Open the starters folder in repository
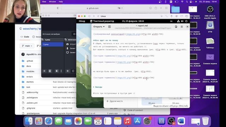This screenshot has height=127, width=226. pyautogui.click(x=30, y=82)
